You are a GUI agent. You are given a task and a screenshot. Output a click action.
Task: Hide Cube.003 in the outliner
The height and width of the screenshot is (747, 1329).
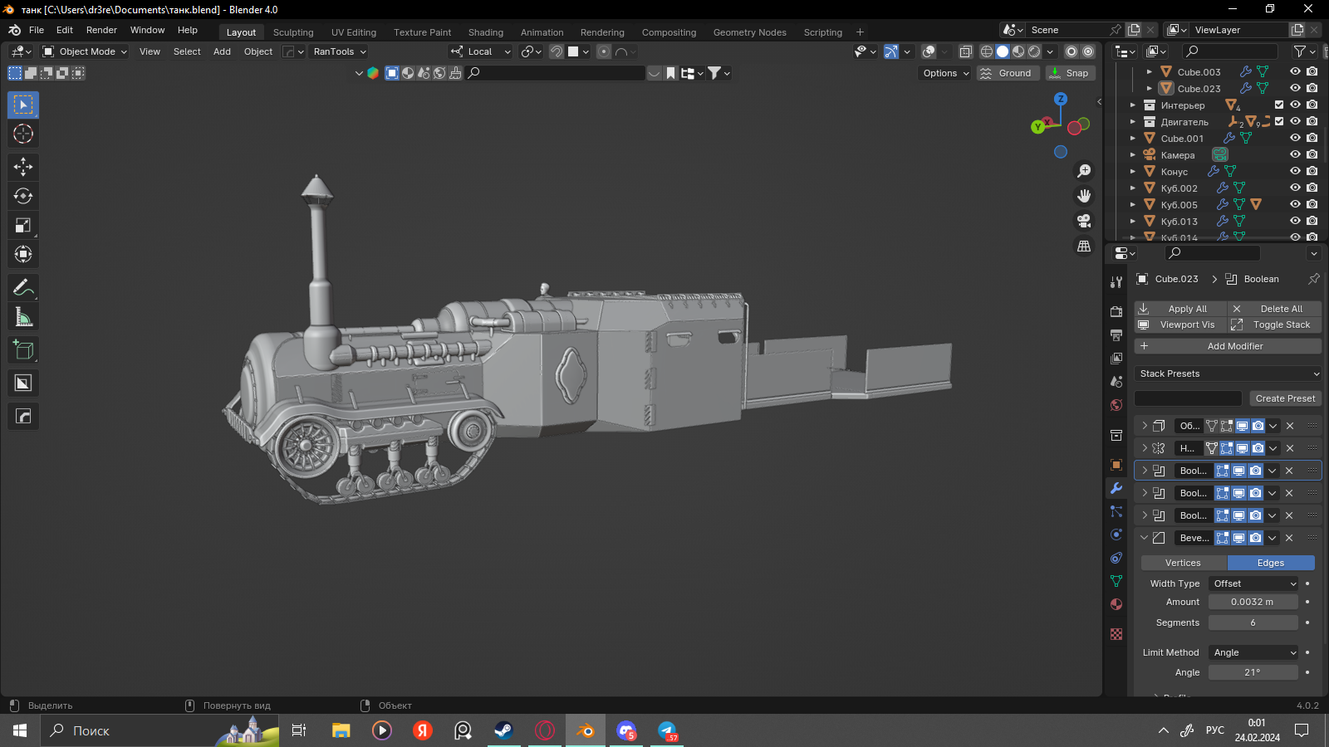[1295, 71]
